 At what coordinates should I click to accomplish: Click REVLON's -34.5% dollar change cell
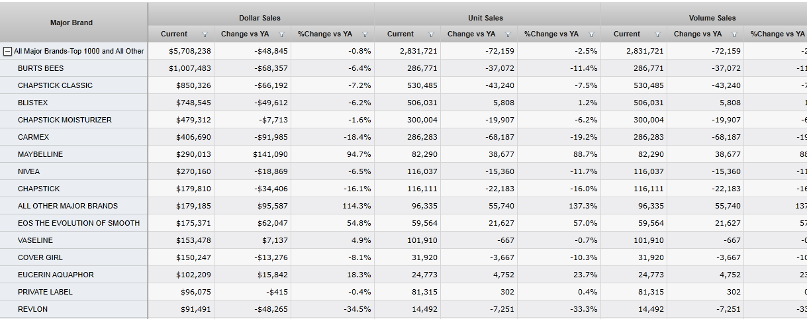click(357, 309)
